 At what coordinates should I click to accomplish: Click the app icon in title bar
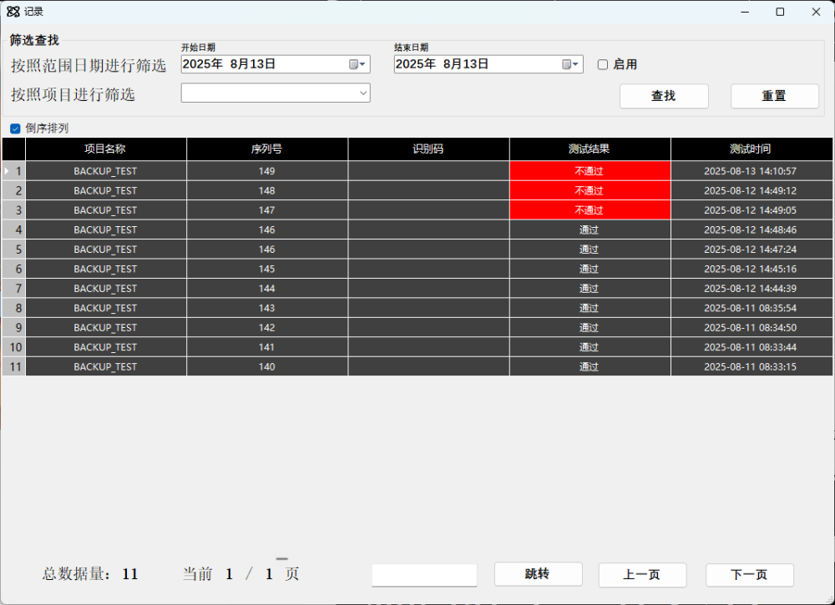pos(13,12)
